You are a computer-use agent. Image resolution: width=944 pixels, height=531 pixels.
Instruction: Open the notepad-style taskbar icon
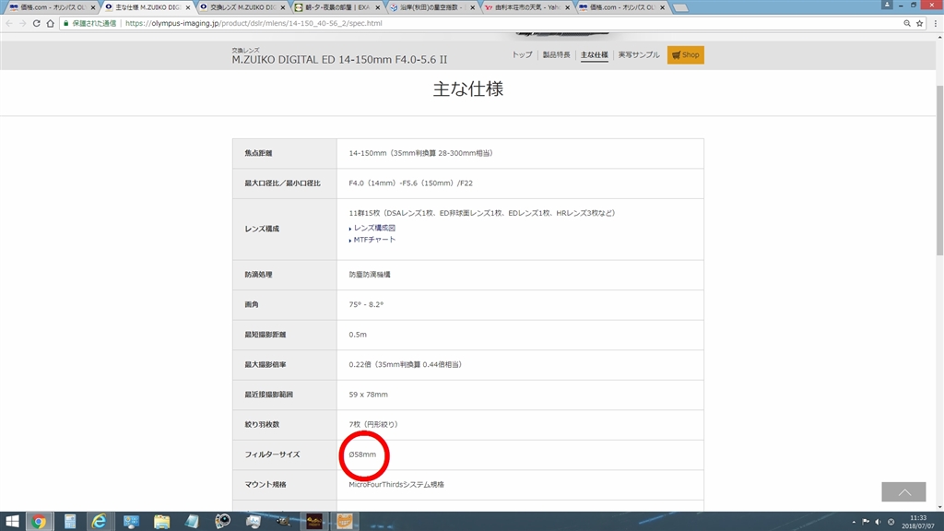tap(192, 522)
